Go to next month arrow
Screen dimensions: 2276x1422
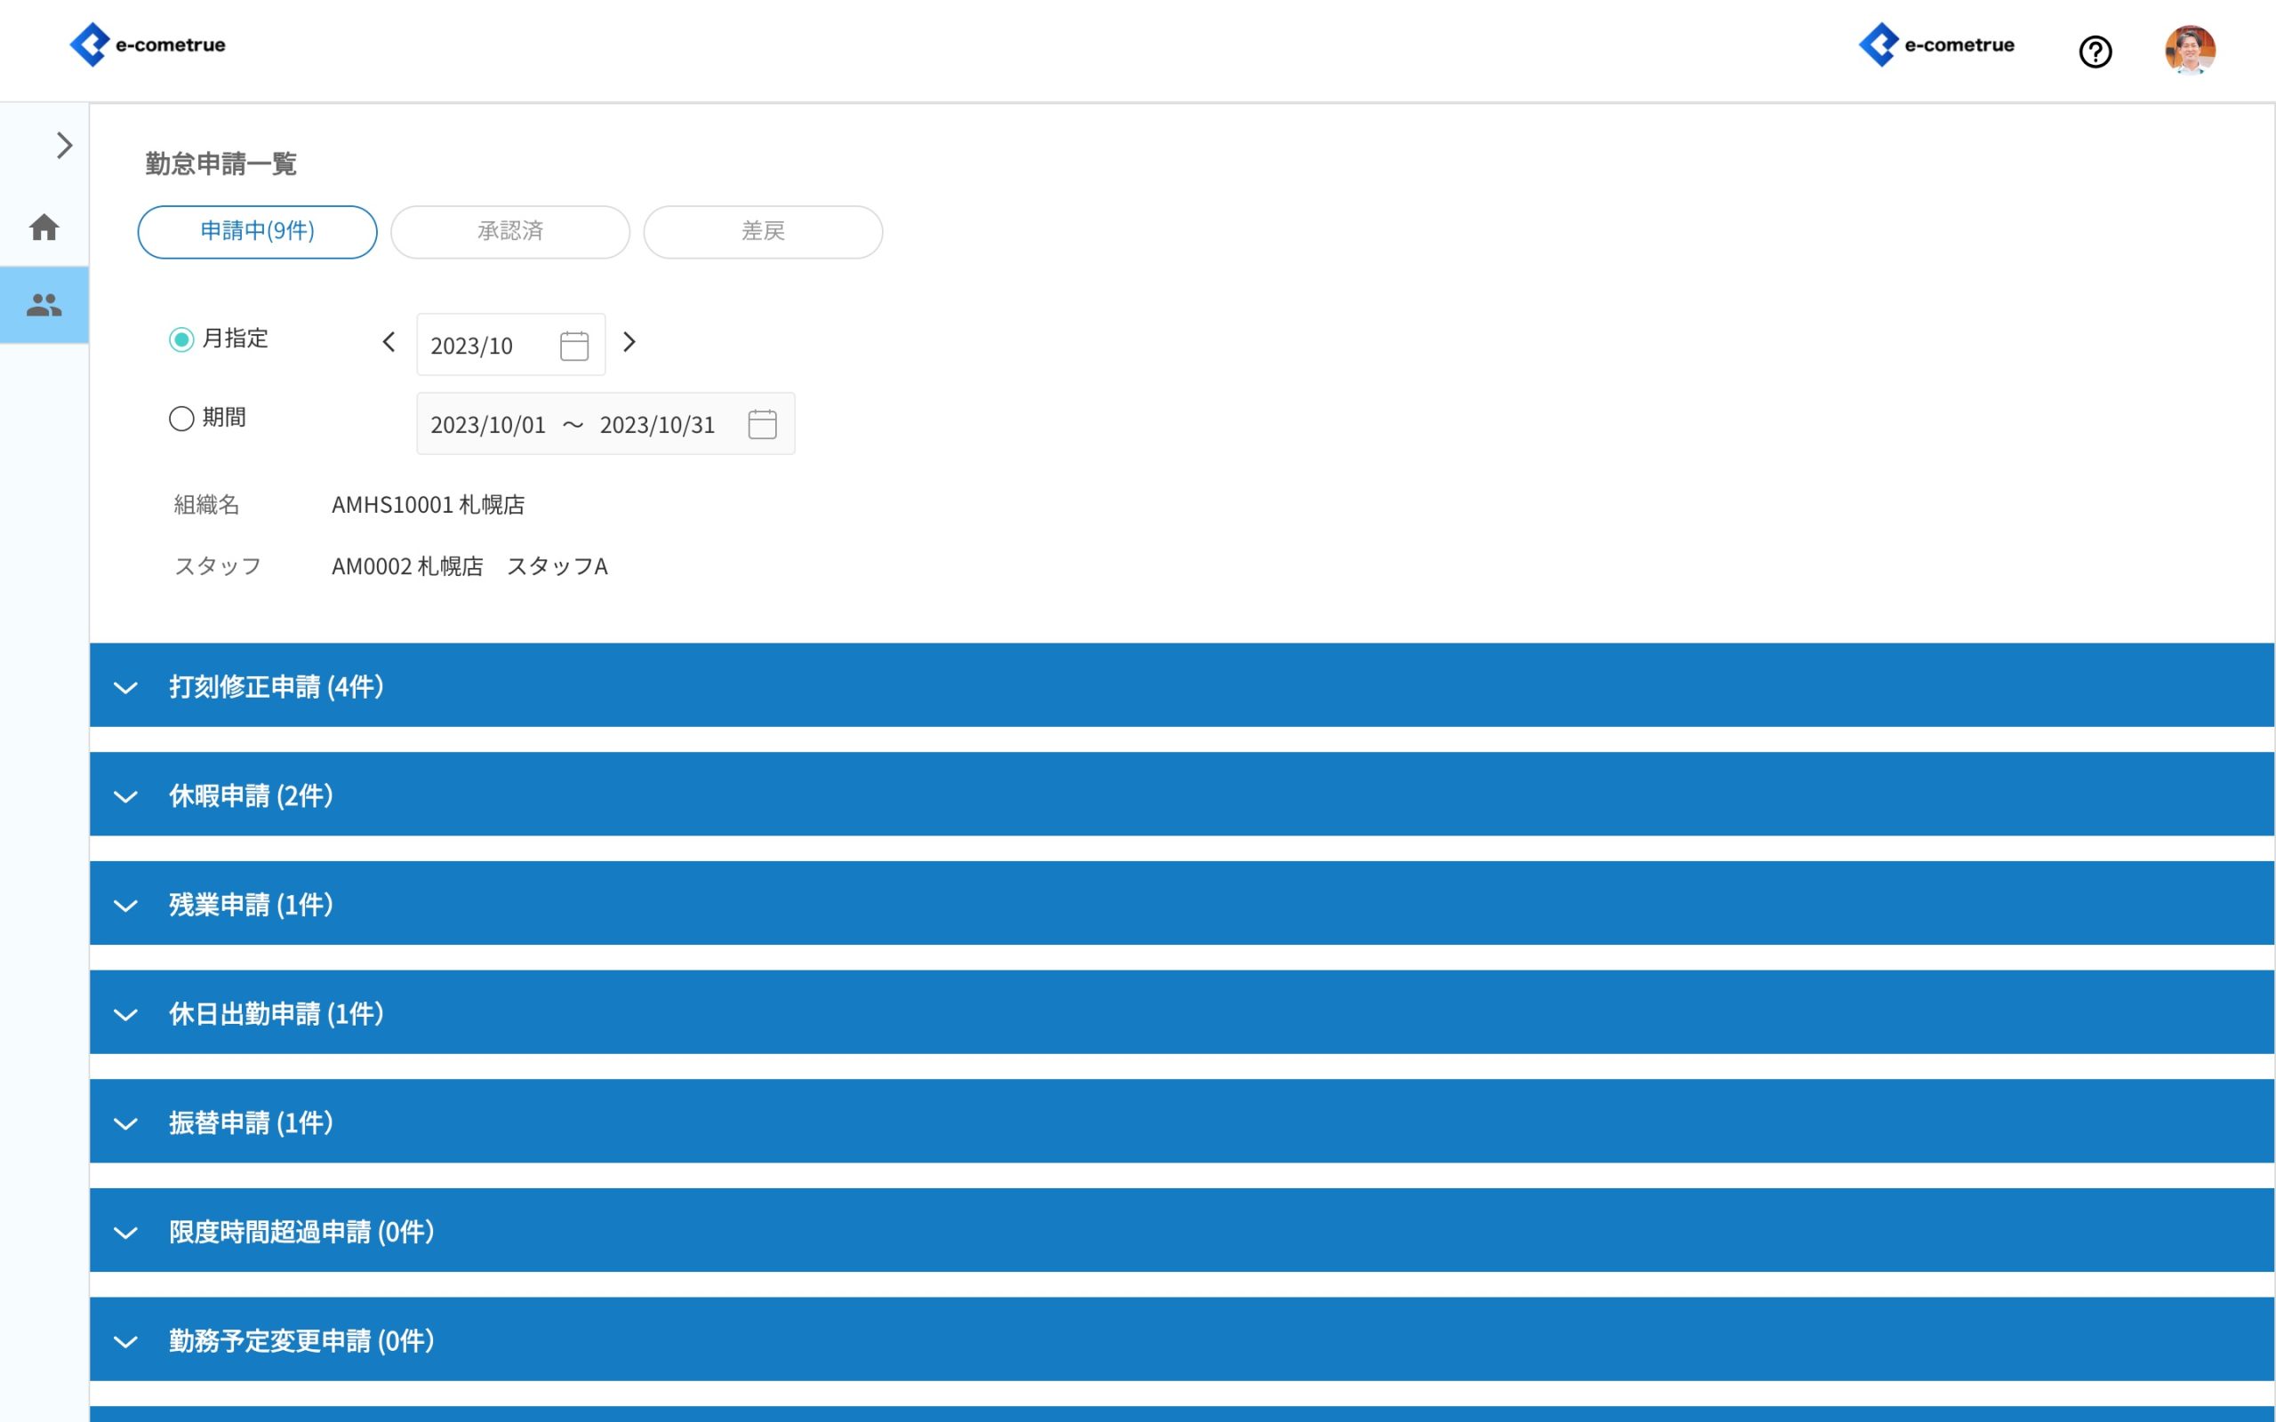click(x=629, y=342)
